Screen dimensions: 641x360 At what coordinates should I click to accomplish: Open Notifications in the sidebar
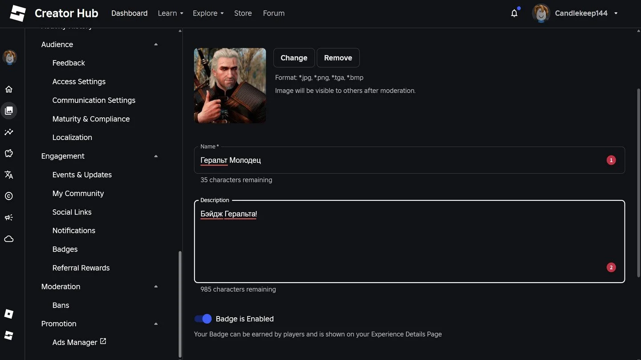click(74, 231)
